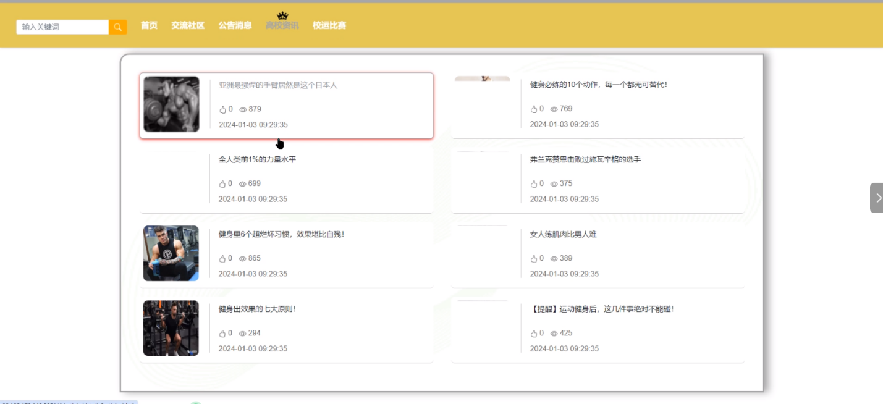Open article 女人练肌肉比男人难
Screen dimensions: 883x404
click(564, 234)
